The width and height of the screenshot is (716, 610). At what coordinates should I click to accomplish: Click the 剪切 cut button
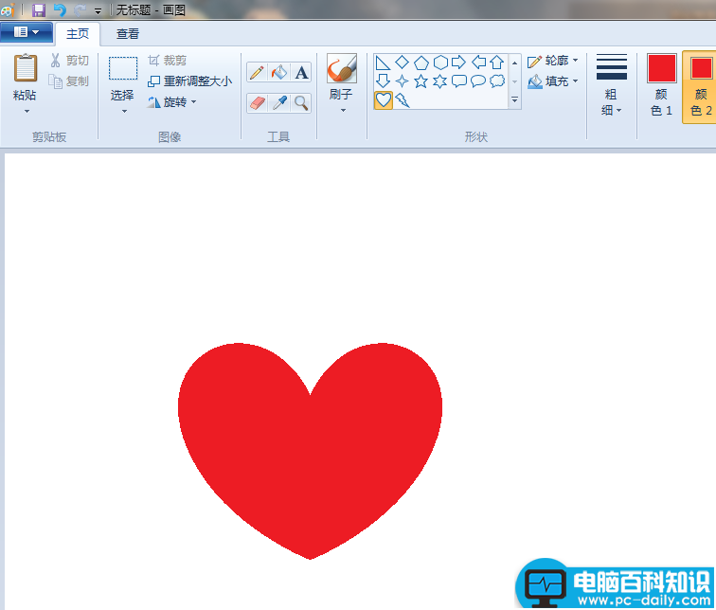(x=69, y=61)
